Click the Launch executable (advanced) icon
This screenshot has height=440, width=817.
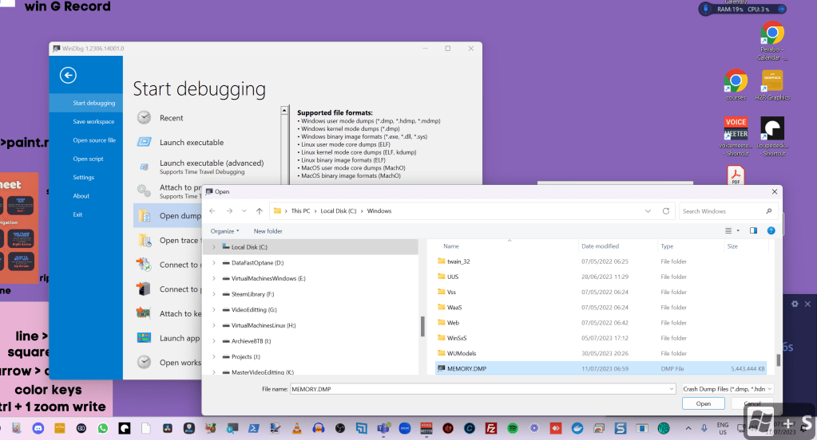(144, 167)
